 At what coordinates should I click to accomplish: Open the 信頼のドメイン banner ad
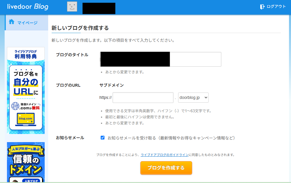(x=26, y=162)
